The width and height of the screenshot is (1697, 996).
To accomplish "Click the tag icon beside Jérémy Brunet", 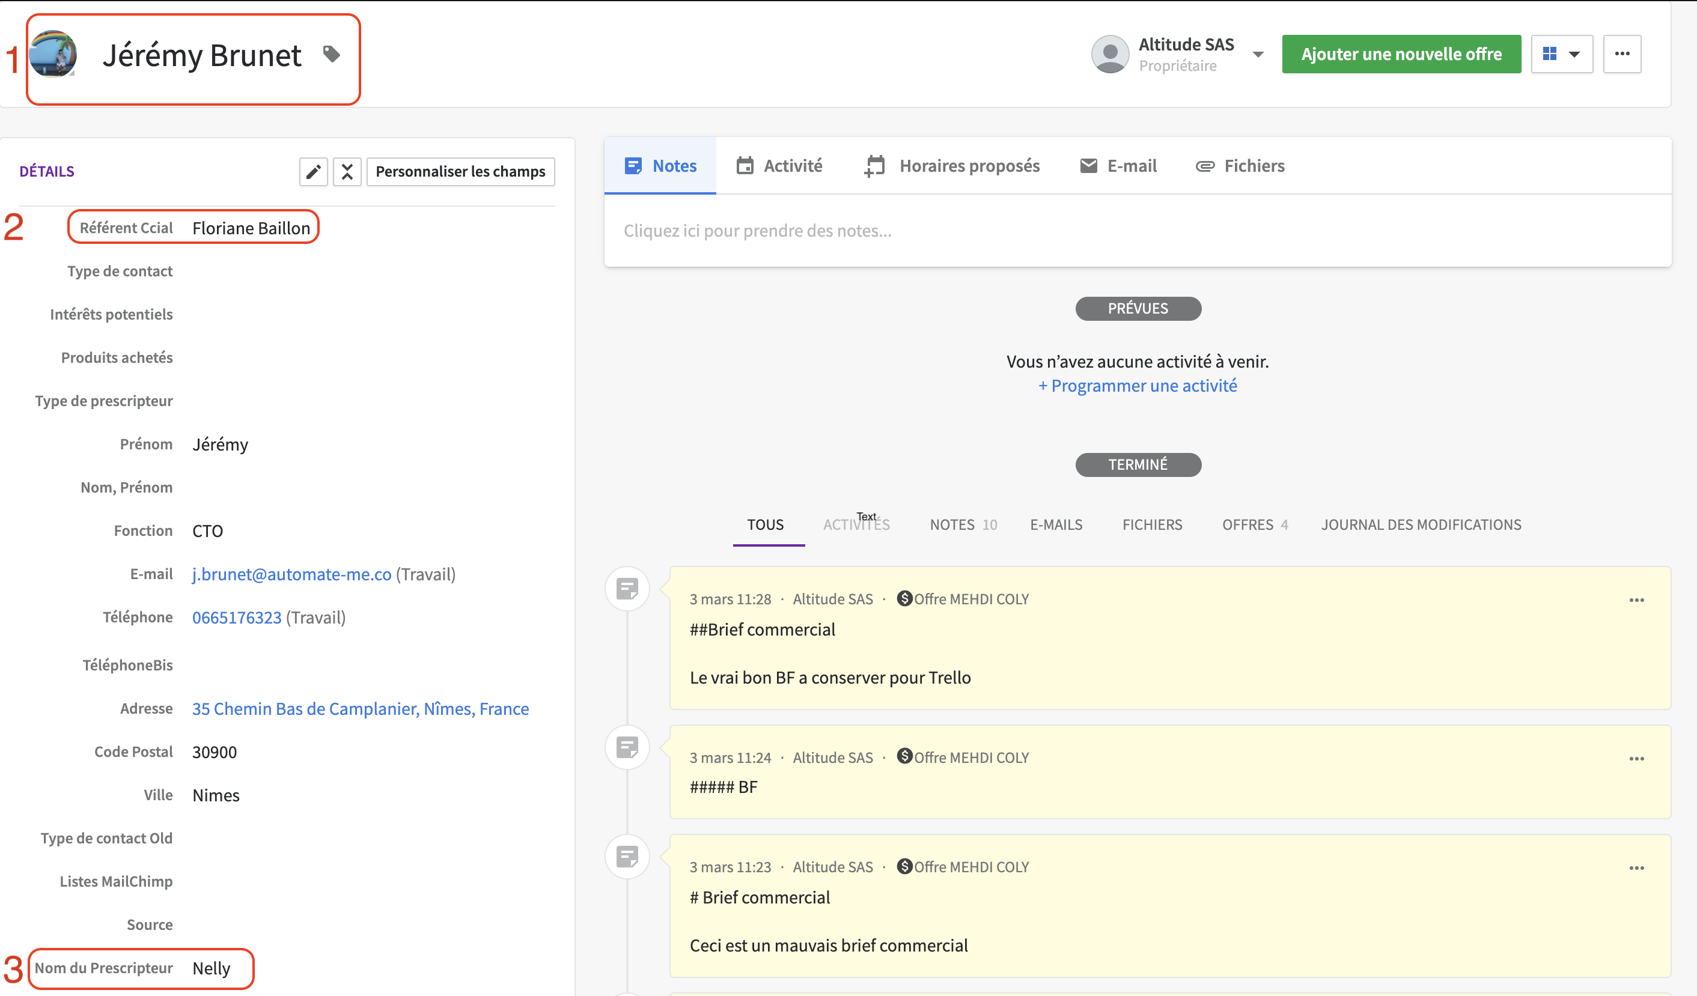I will (331, 54).
